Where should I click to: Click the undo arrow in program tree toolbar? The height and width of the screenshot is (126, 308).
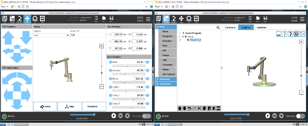click(x=190, y=108)
